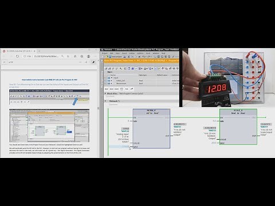Click the 4.0 MIN value of SCALE_X

[x=214, y=121]
